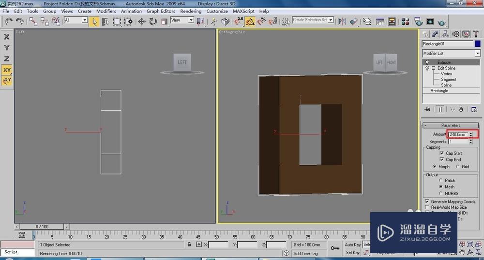
Task: Open the Material Editor
Action: click(405, 21)
